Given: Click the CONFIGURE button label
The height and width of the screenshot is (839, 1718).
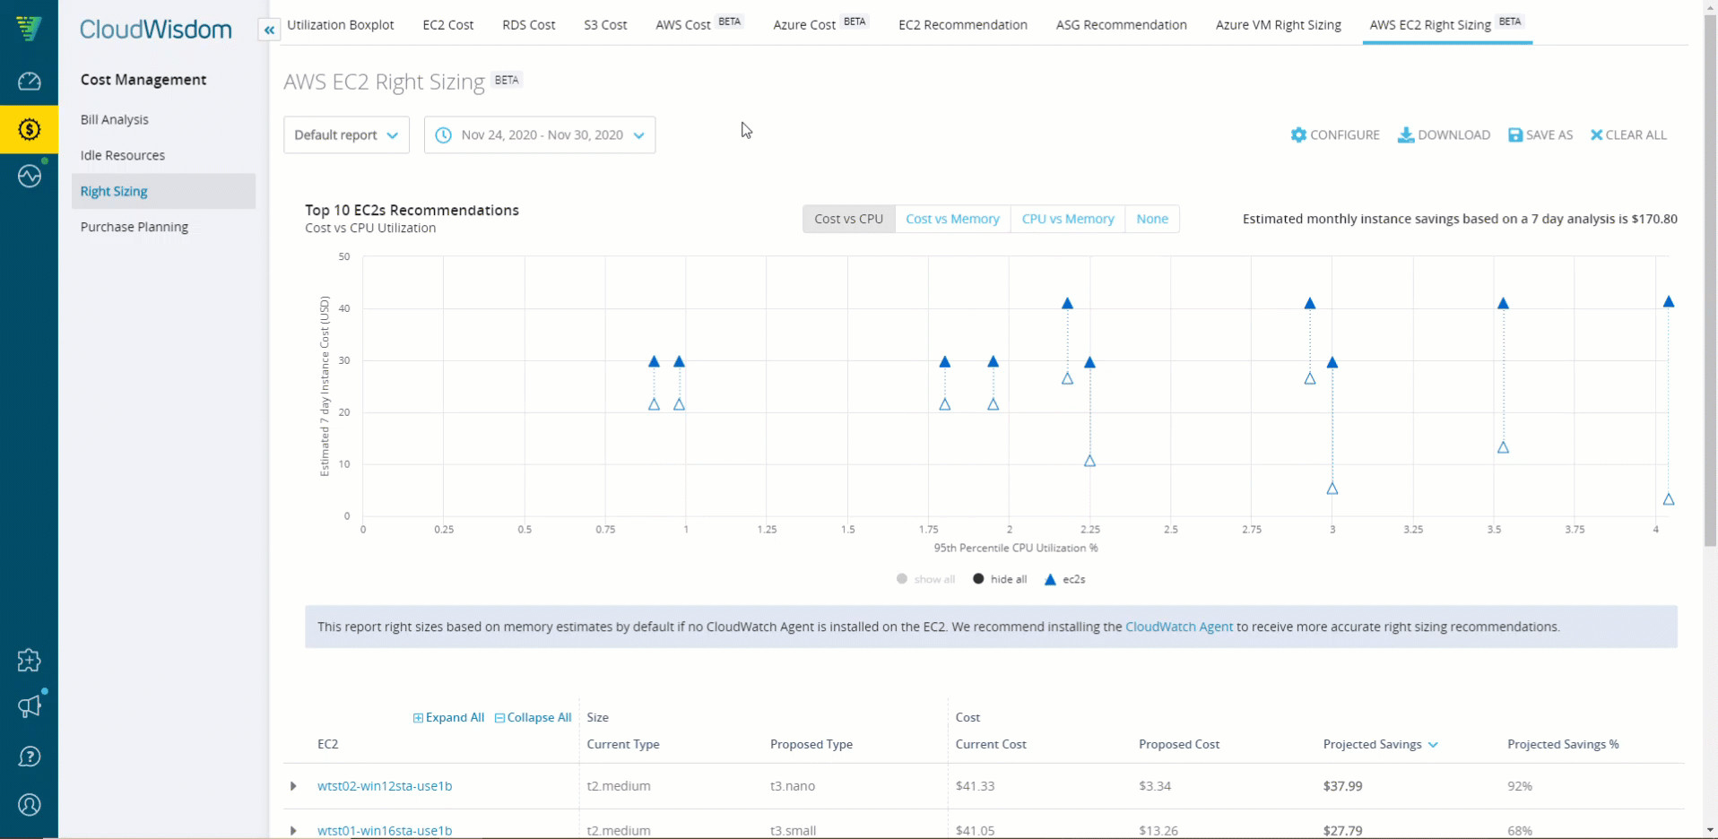Looking at the screenshot, I should pyautogui.click(x=1344, y=134).
